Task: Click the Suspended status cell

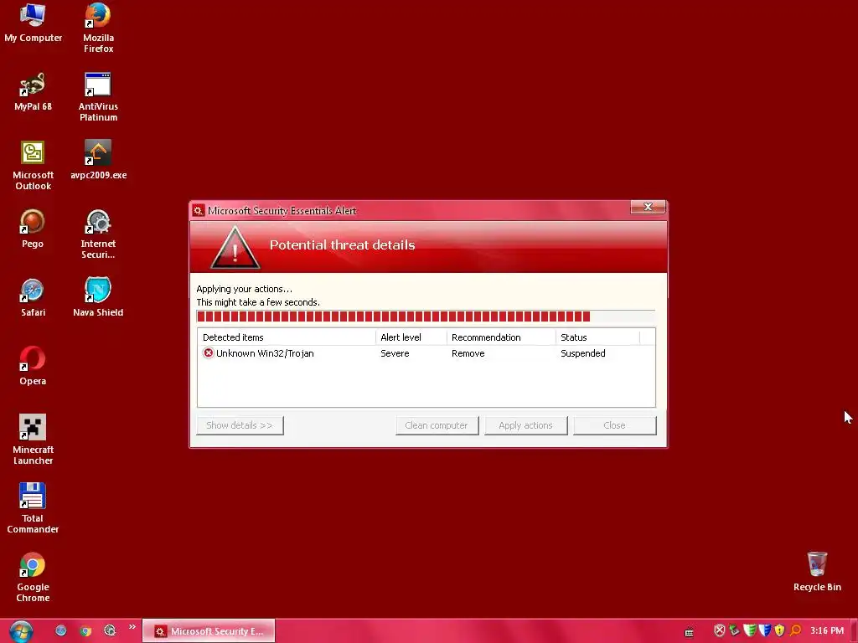Action: click(x=583, y=353)
